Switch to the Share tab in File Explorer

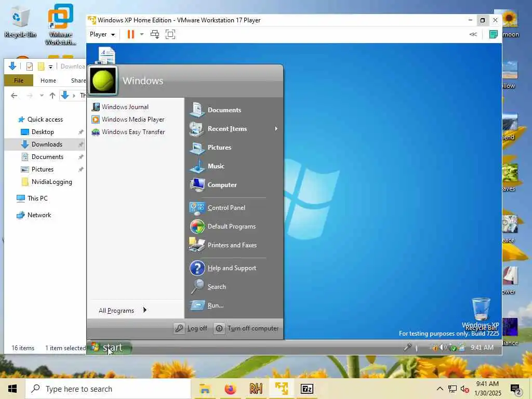[78, 81]
